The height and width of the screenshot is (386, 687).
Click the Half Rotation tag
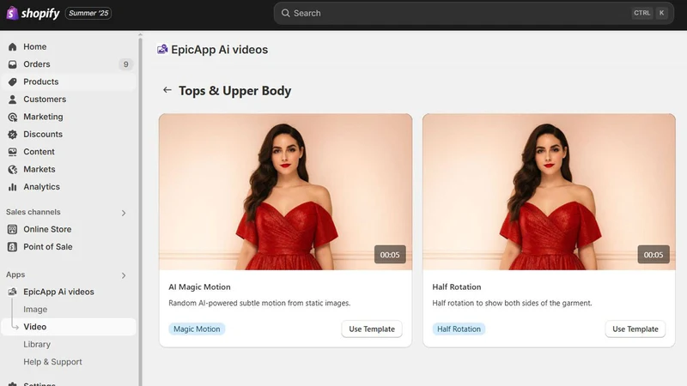pos(459,329)
